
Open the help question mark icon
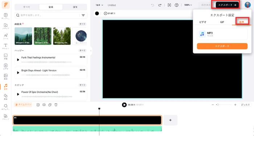pyautogui.click(x=177, y=5)
